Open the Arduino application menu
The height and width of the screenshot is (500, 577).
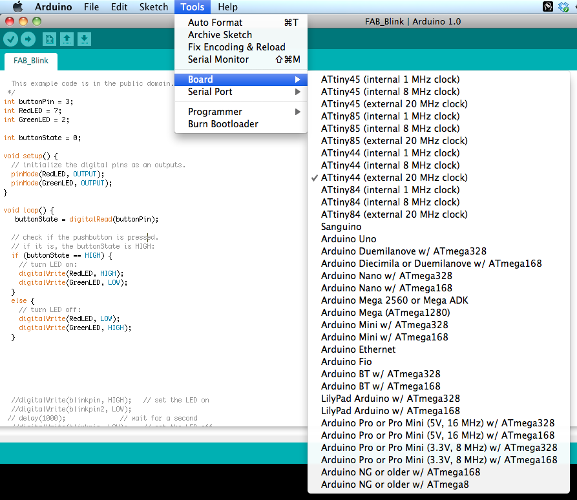[x=54, y=6]
